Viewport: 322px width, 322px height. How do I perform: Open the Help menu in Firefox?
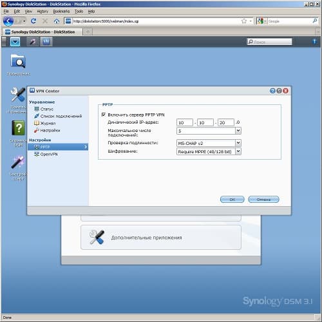tap(91, 12)
